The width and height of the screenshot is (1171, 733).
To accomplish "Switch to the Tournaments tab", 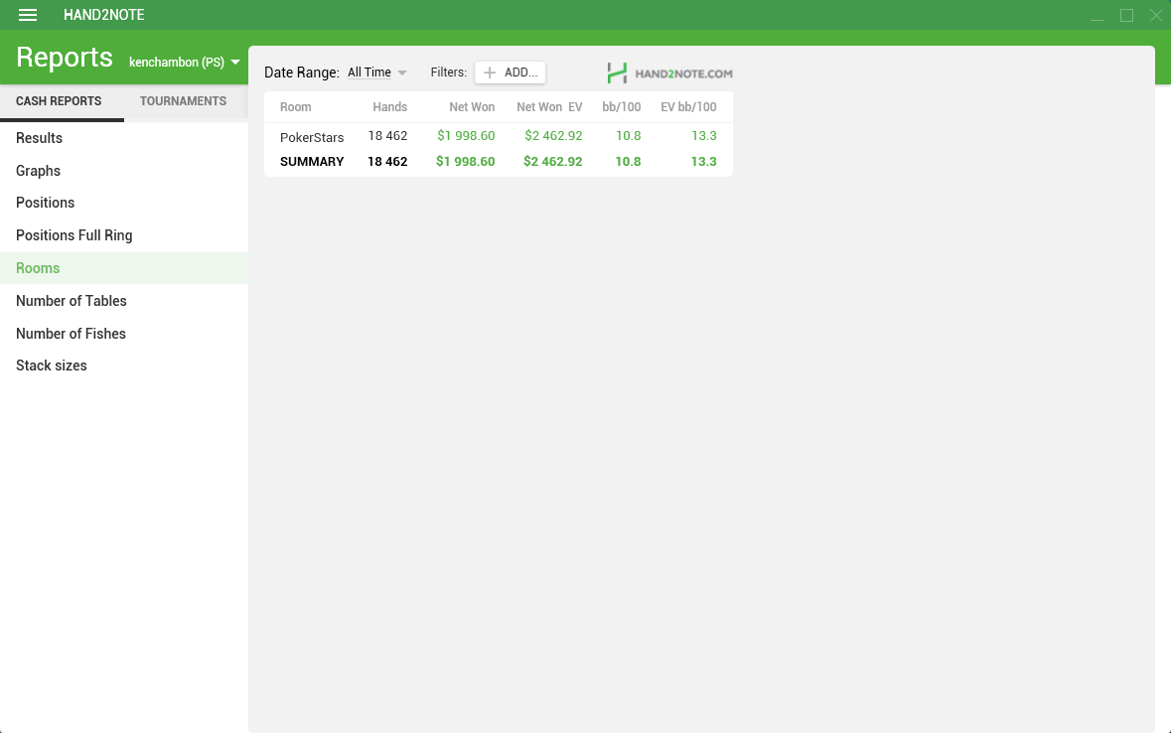I will pos(183,101).
